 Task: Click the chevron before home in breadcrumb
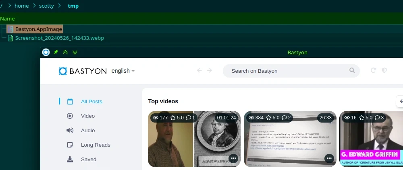[x=10, y=6]
